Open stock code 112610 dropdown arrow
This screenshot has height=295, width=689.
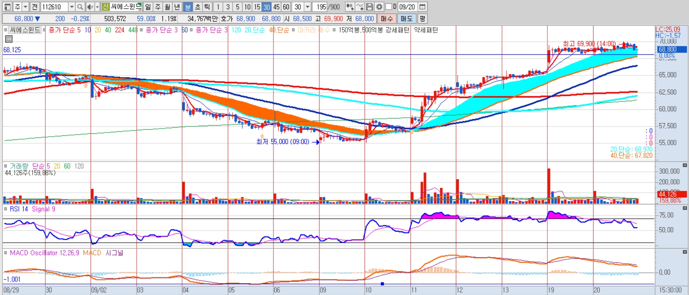click(x=71, y=7)
